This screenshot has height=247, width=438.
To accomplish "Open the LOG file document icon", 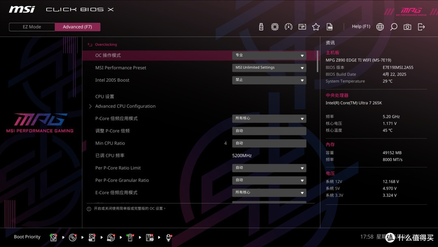I will pos(330,27).
